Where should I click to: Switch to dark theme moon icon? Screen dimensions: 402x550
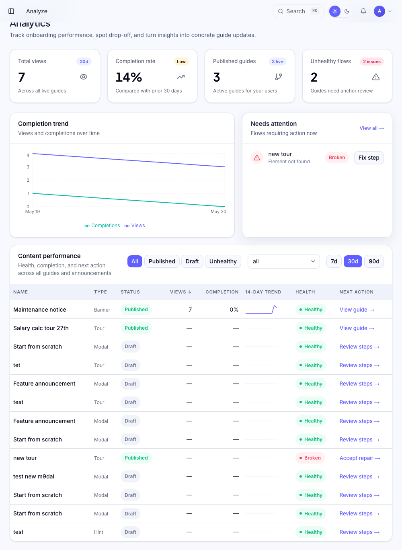(347, 11)
